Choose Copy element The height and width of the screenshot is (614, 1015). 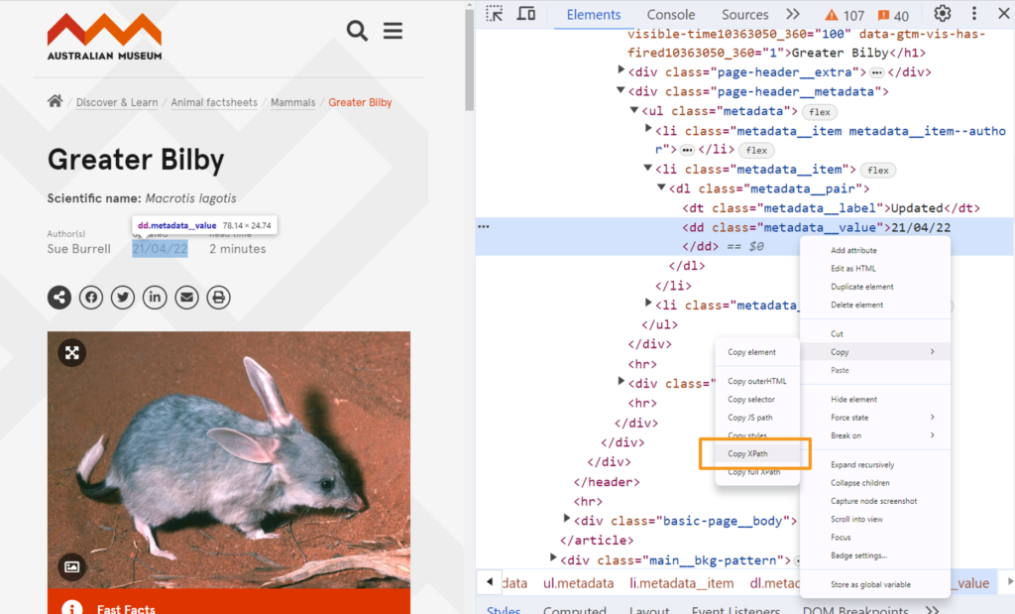pyautogui.click(x=751, y=352)
